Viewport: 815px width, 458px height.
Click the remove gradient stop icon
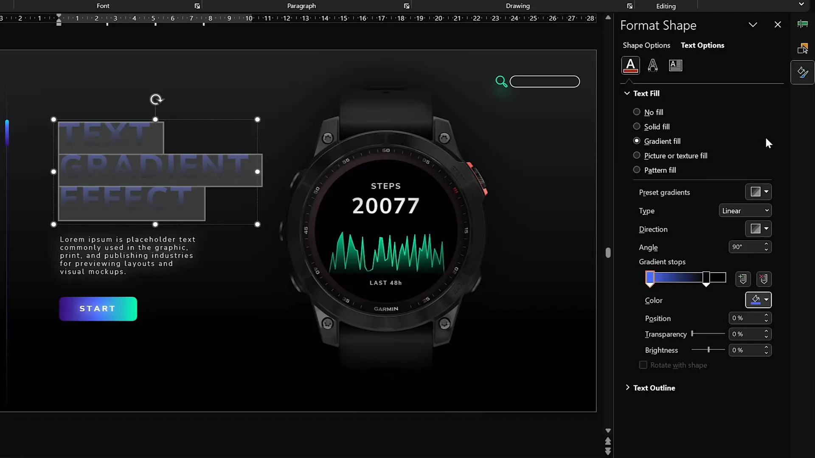(764, 279)
